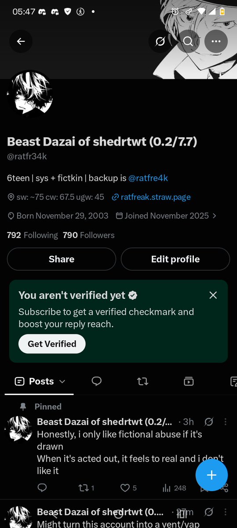Screen dimensions: 237x528
Task: Open the Grok icon in header
Action: (160, 41)
